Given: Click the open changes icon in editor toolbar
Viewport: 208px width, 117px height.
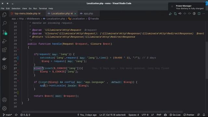Looking at the screenshot, I should pyautogui.click(x=170, y=14).
